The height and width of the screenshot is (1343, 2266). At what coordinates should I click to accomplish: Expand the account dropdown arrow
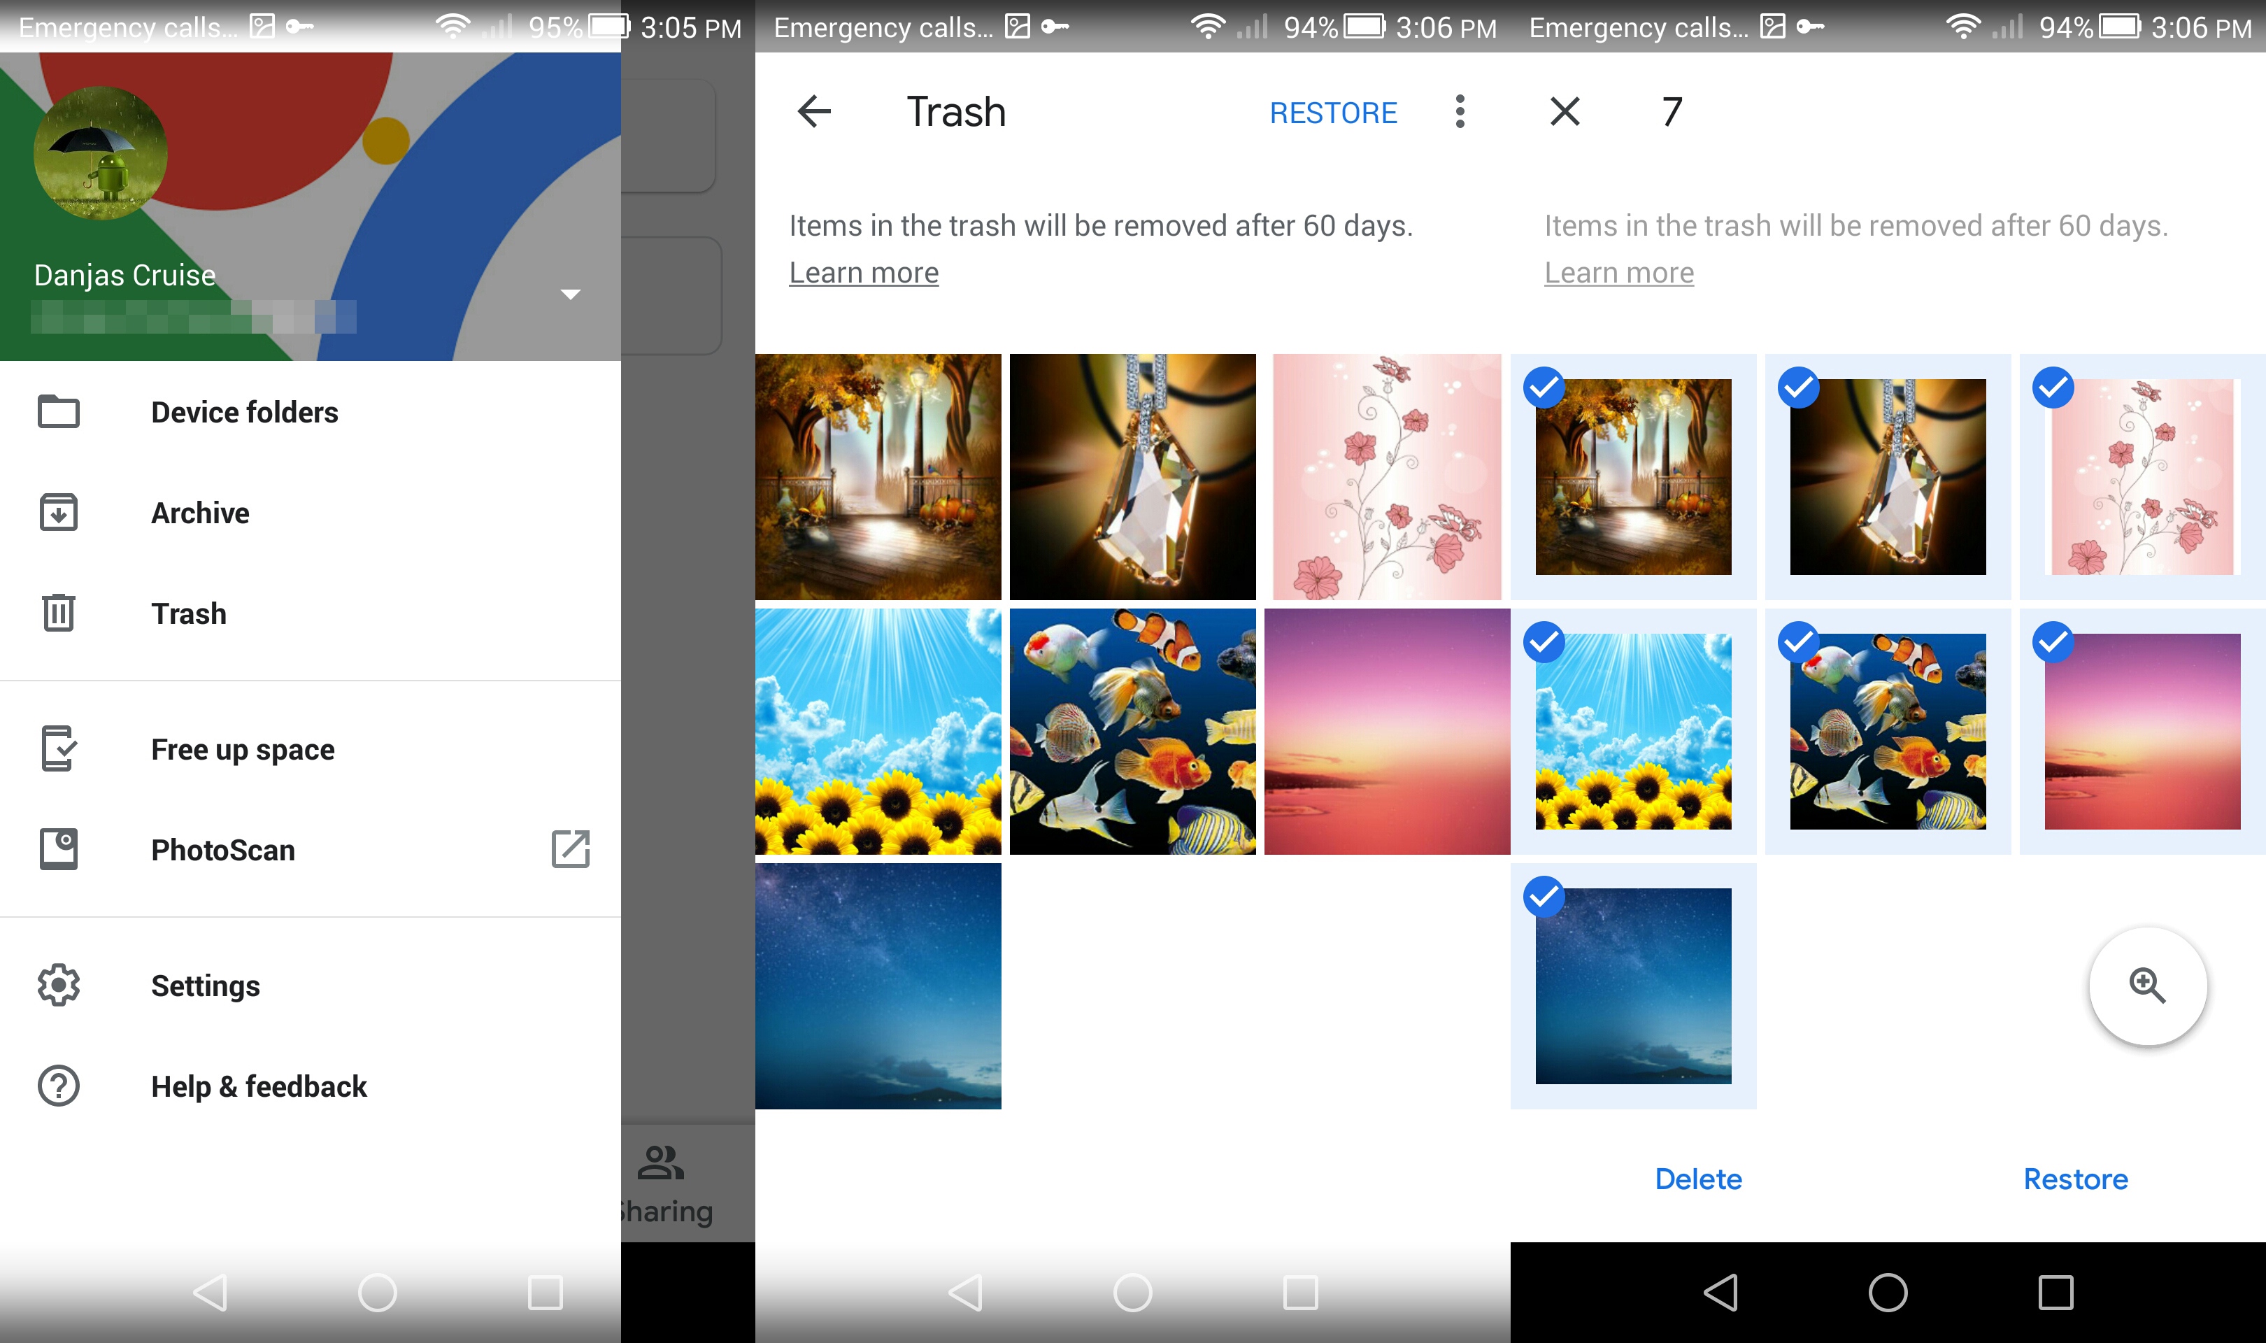click(x=567, y=292)
